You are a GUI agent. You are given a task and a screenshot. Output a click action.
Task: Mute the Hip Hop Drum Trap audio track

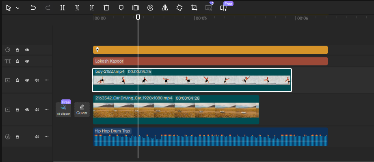[x=37, y=137]
